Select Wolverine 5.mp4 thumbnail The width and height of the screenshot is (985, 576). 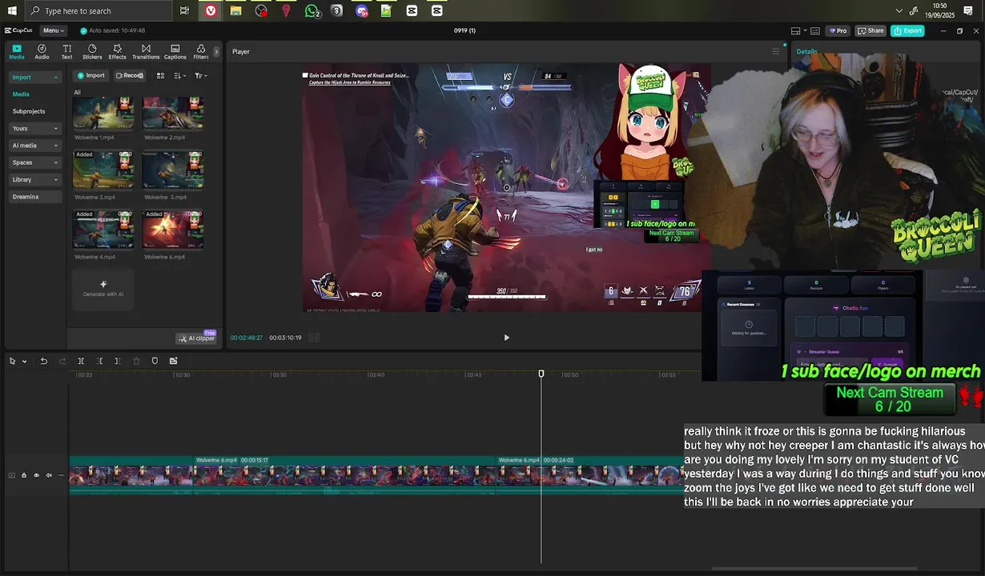(173, 170)
